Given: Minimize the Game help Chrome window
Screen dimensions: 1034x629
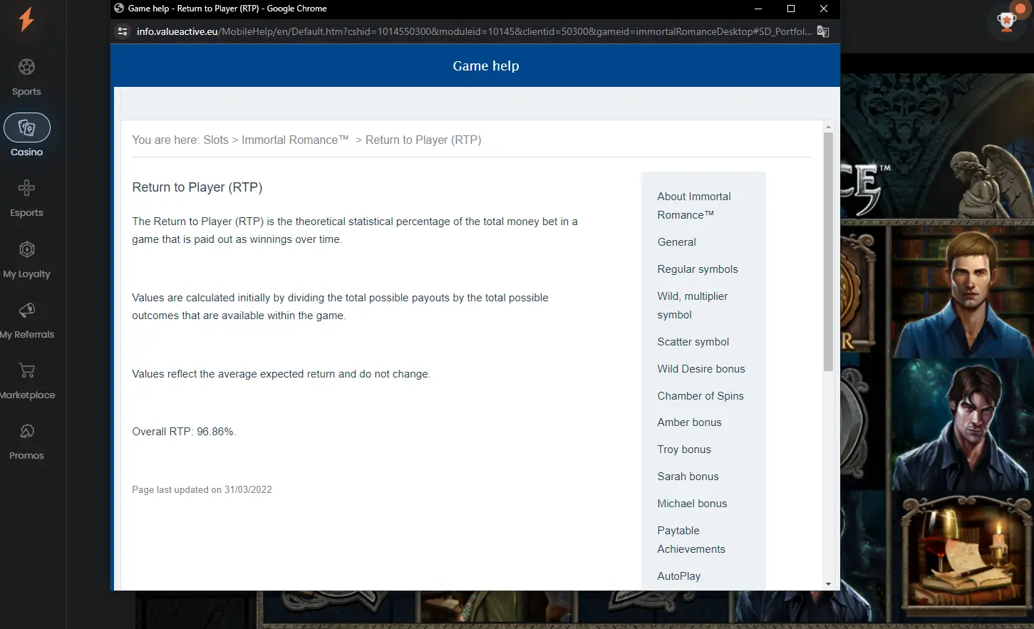Looking at the screenshot, I should tap(758, 9).
